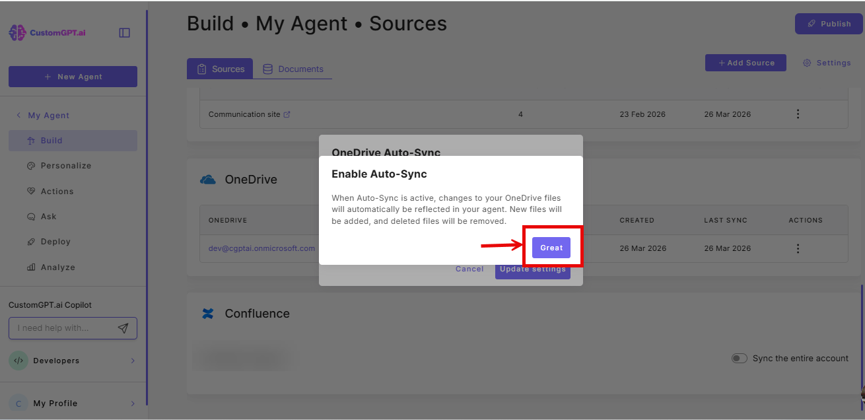Open actions menu for Communication site row
Image resolution: width=865 pixels, height=420 pixels.
pyautogui.click(x=798, y=114)
